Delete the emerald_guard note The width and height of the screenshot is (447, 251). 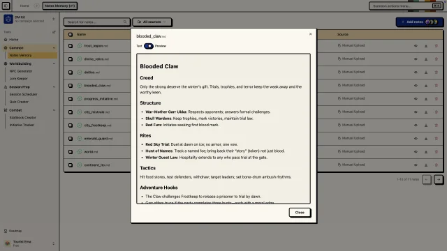pyautogui.click(x=436, y=138)
